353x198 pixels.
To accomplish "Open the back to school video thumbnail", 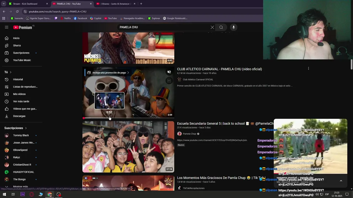I will click(128, 147).
